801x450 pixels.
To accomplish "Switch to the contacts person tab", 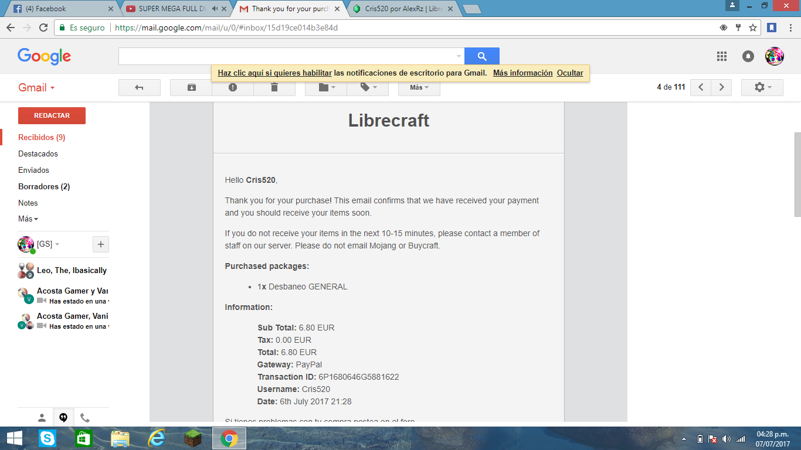I will click(42, 418).
